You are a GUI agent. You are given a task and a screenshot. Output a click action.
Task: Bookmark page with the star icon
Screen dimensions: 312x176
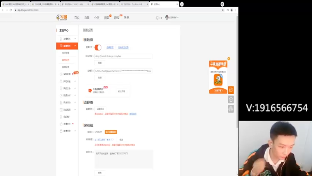tap(223, 10)
